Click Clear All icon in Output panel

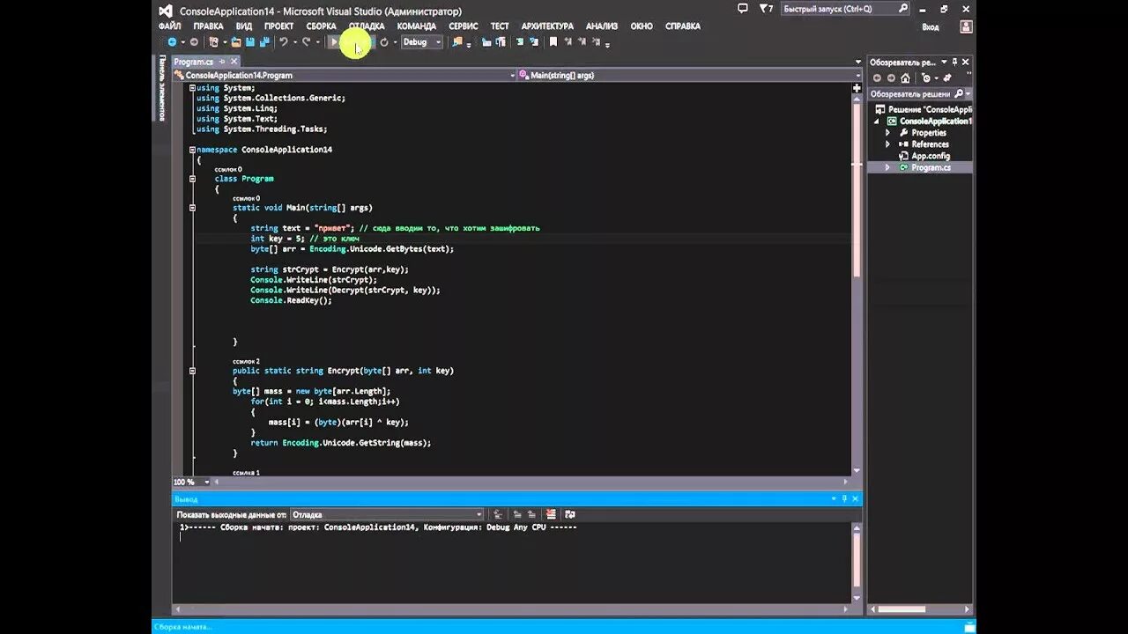click(x=551, y=514)
